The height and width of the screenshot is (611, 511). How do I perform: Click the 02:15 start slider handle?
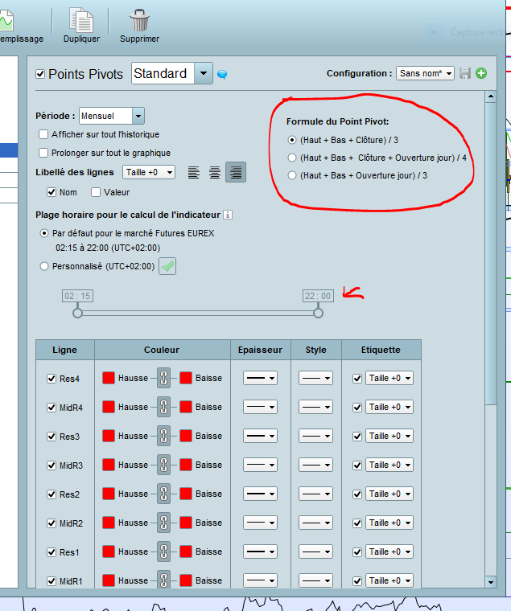(x=77, y=313)
